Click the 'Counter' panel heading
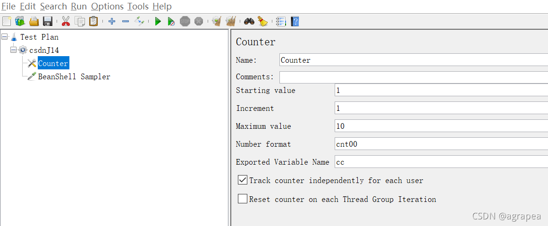The width and height of the screenshot is (548, 226). (x=255, y=42)
